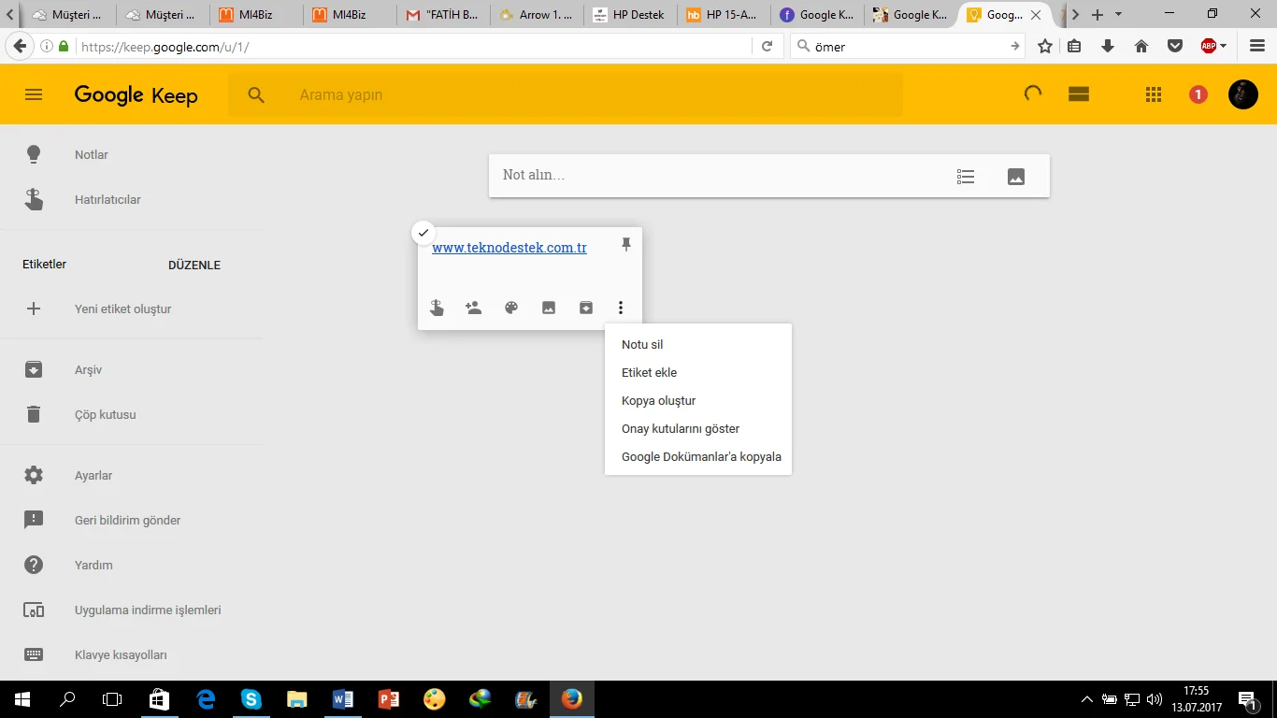Click the DÜZENLE labels button
The width and height of the screenshot is (1277, 718).
194,266
